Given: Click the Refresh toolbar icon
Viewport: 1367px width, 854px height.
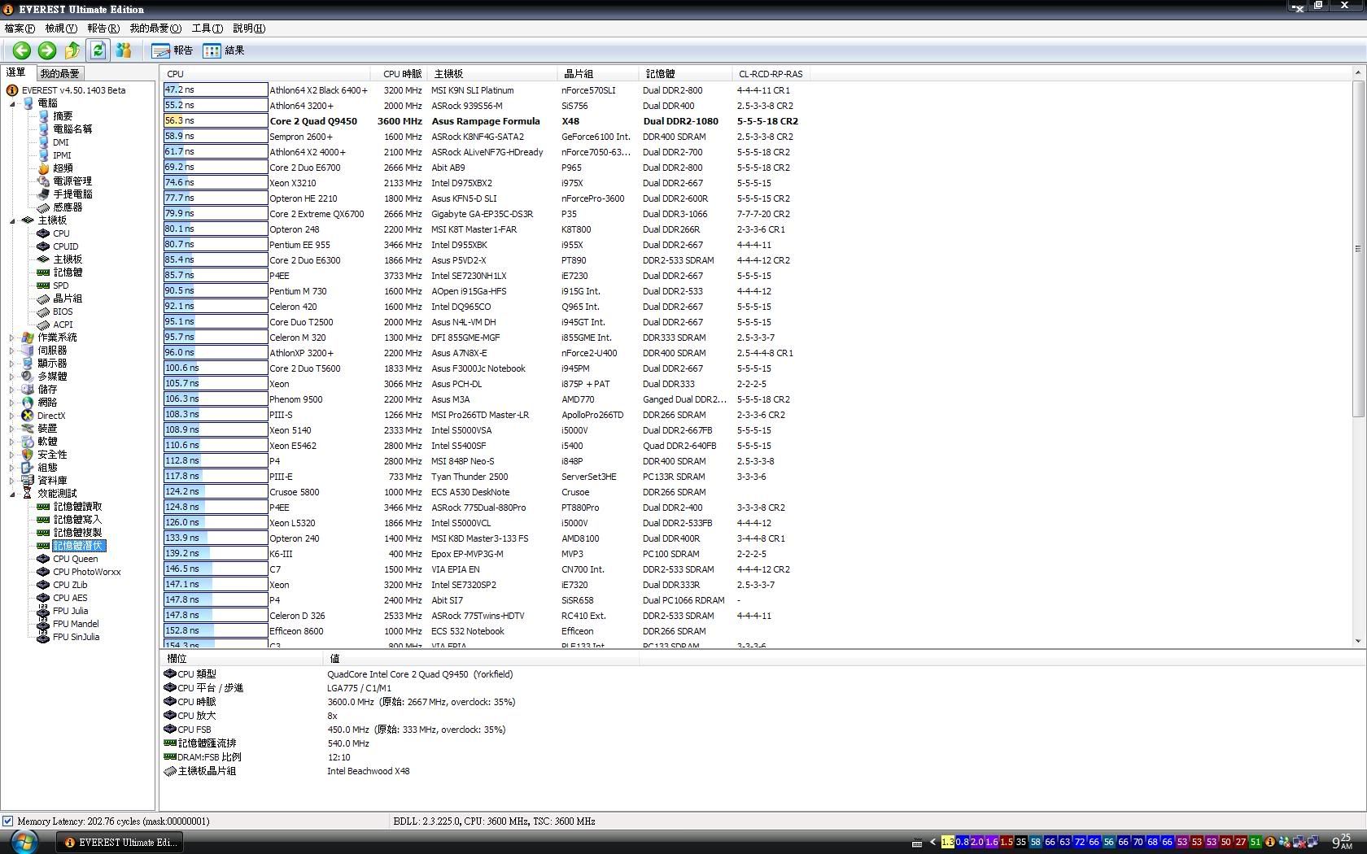Looking at the screenshot, I should (98, 50).
